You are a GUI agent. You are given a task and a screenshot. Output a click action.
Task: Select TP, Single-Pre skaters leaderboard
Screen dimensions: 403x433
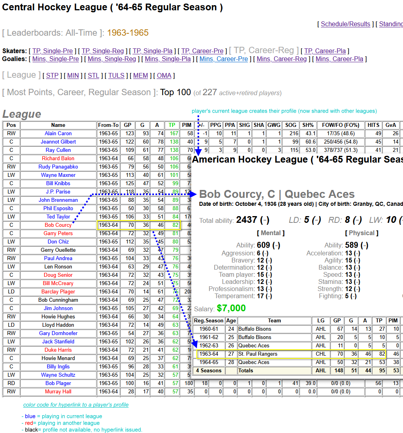[x=52, y=51]
